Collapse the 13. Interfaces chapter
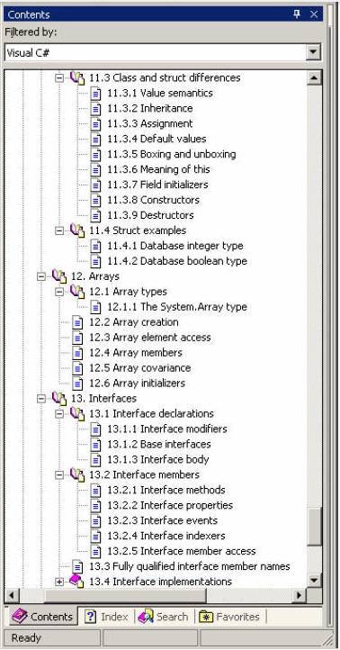This screenshot has width=340, height=650. click(41, 399)
